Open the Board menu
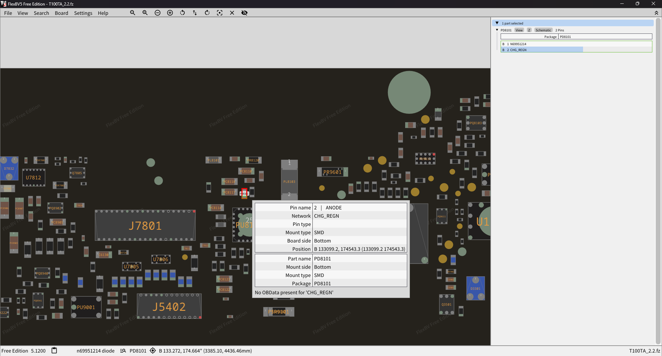The height and width of the screenshot is (356, 662). (x=61, y=13)
